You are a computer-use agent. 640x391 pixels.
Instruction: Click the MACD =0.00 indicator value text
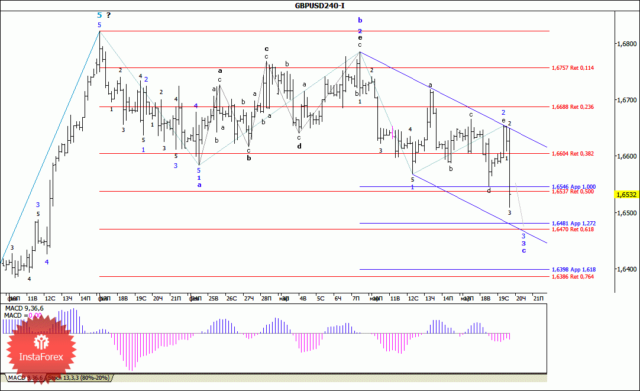click(23, 315)
